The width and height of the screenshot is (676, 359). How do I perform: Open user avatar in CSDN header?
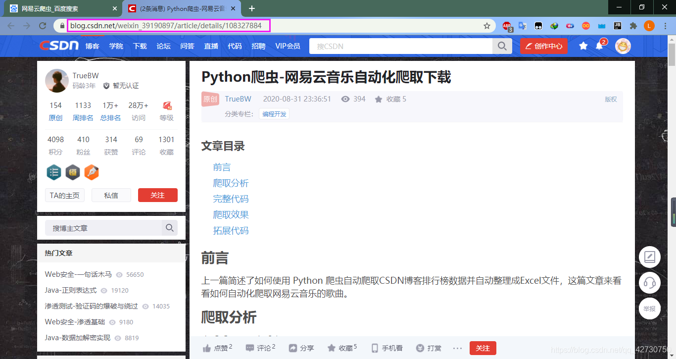click(x=623, y=46)
